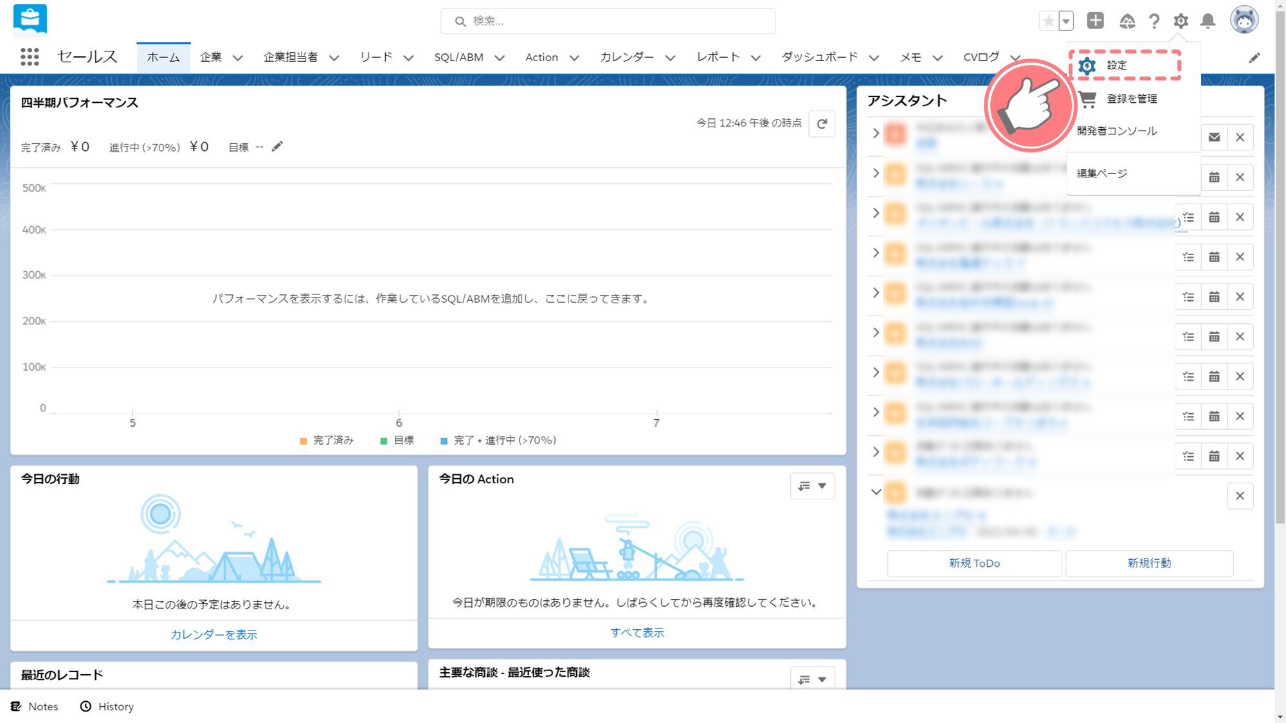Click the calendar icon in ninth assistant row

[1214, 456]
